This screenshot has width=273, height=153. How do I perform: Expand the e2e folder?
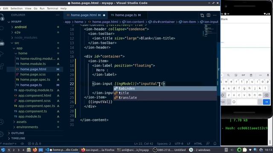[x=17, y=32]
